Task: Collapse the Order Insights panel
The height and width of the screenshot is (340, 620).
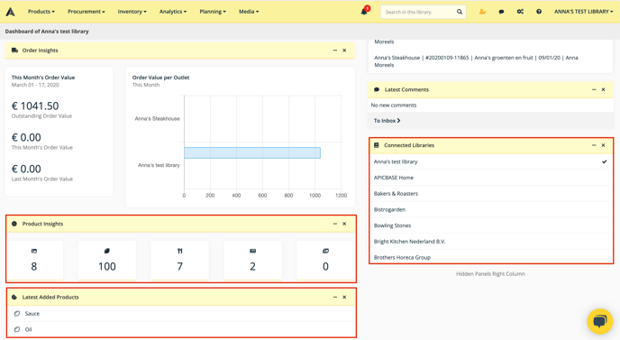Action: click(x=335, y=51)
